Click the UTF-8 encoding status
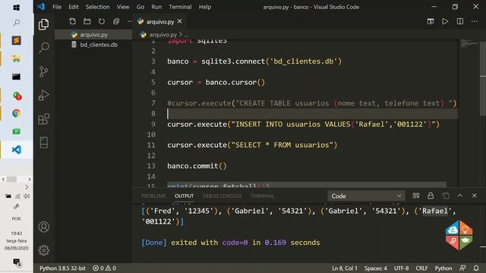The image size is (486, 273). point(401,268)
